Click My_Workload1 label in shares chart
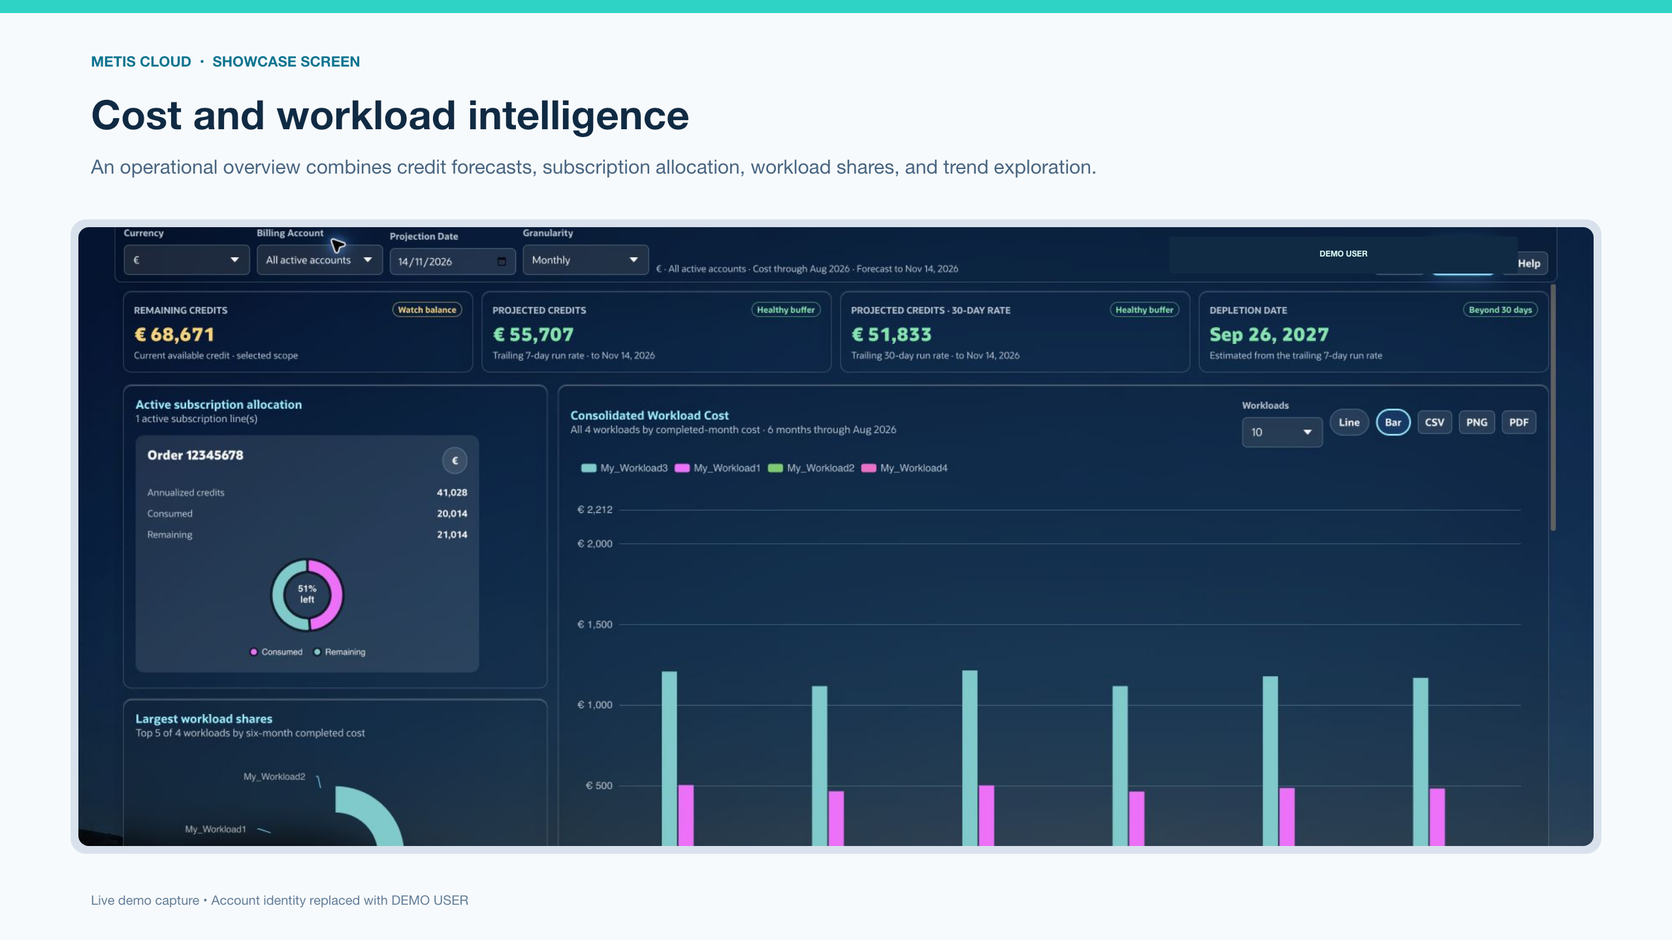The image size is (1672, 940). click(216, 830)
